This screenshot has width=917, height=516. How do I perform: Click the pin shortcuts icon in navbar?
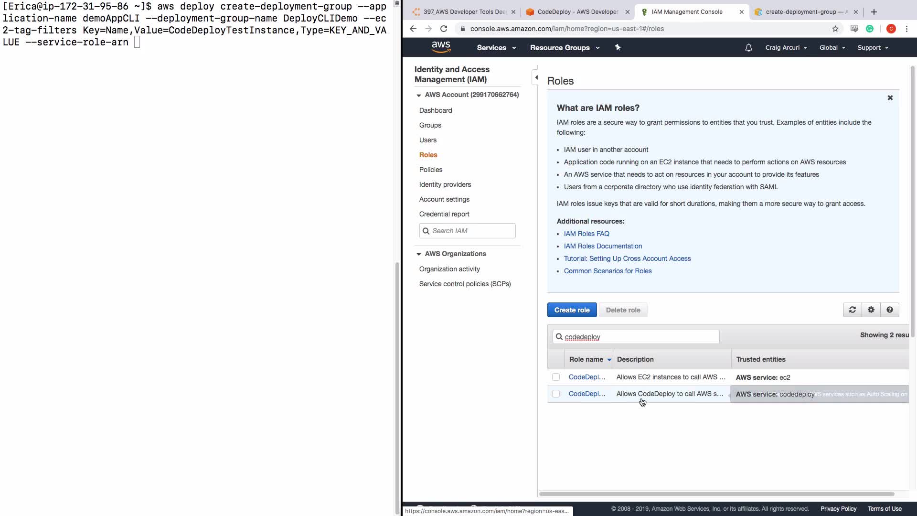618,47
